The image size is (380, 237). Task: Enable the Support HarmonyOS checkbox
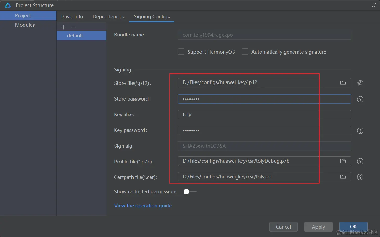[181, 52]
